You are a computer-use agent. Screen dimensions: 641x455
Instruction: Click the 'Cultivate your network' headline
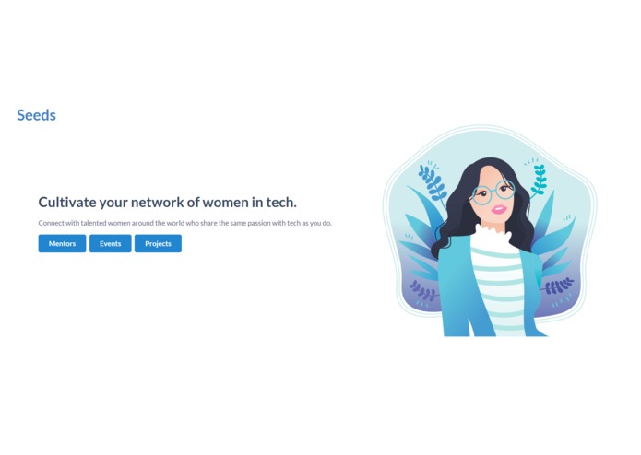click(x=168, y=202)
